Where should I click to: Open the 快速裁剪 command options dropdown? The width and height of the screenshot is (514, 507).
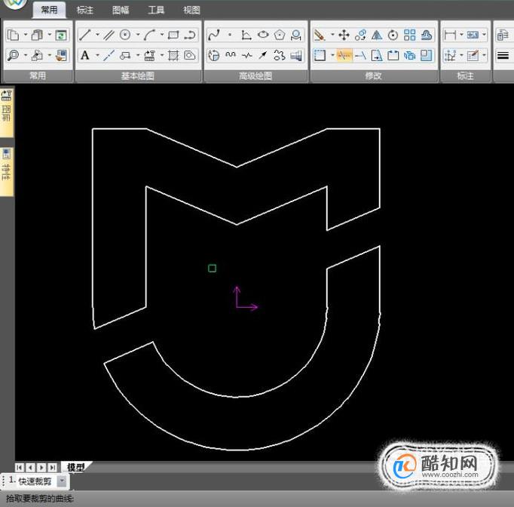coord(62,481)
